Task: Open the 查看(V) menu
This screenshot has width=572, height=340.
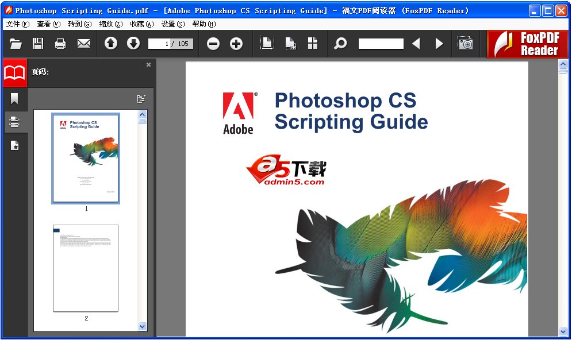Action: [49, 24]
